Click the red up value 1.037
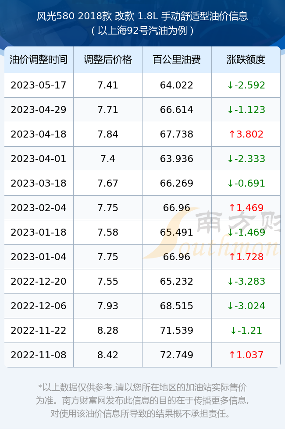 [246, 355]
